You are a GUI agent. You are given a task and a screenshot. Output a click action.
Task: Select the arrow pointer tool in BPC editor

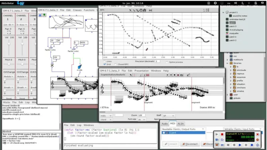(130, 10)
